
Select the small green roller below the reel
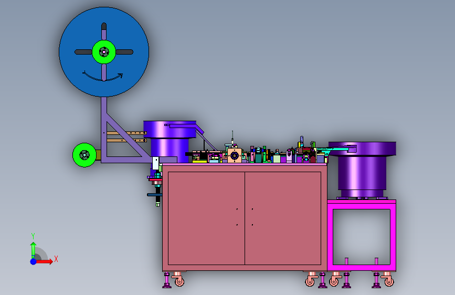tap(84, 155)
